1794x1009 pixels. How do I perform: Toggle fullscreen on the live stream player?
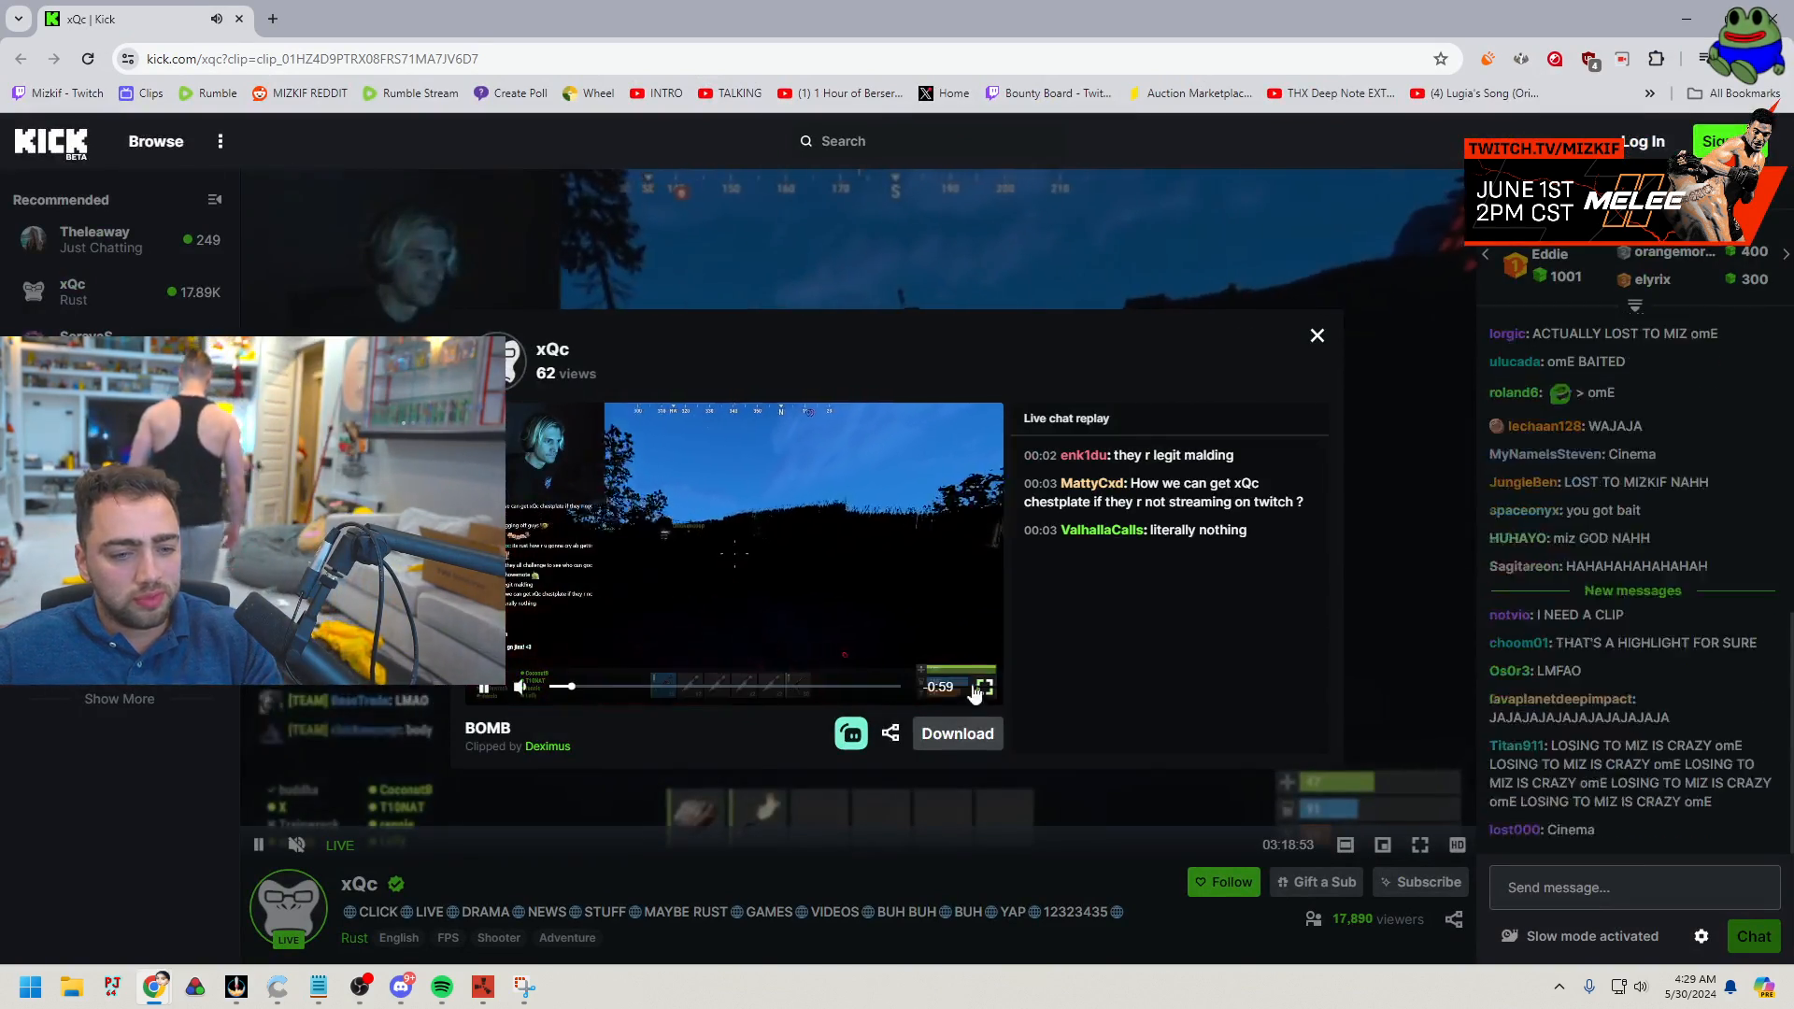[x=1419, y=844]
